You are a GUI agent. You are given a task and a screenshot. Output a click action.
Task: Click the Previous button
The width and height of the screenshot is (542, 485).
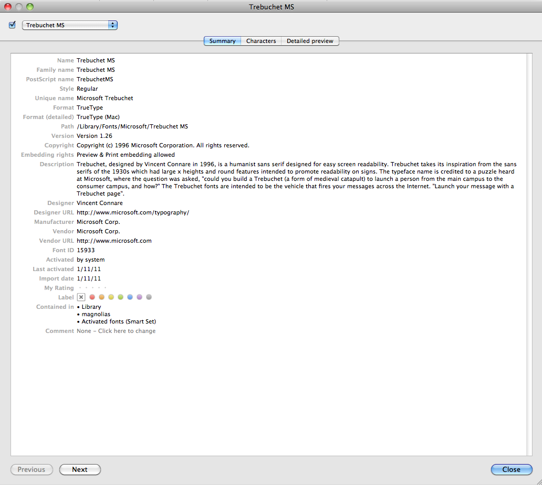(x=32, y=469)
